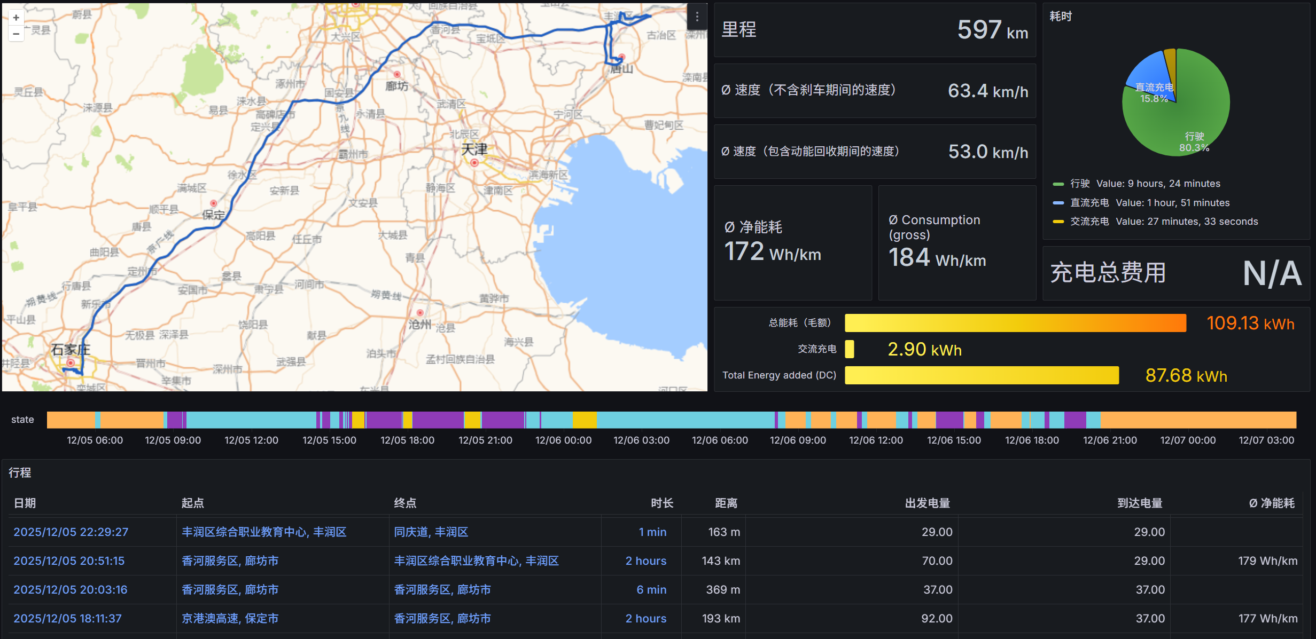This screenshot has width=1316, height=639.
Task: Open the 京港澳高速, 保定市 start location link
Action: [230, 618]
